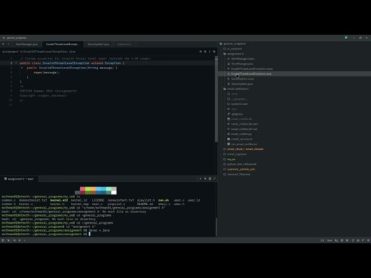The height and width of the screenshot is (278, 371).
Task: Open the Extensions tab
Action: point(124,44)
